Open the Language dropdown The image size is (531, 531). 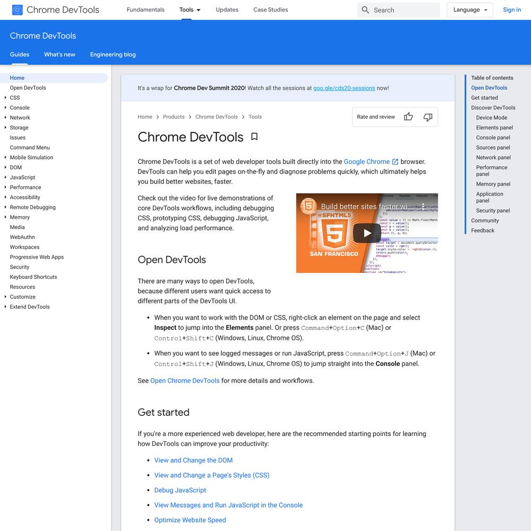470,10
